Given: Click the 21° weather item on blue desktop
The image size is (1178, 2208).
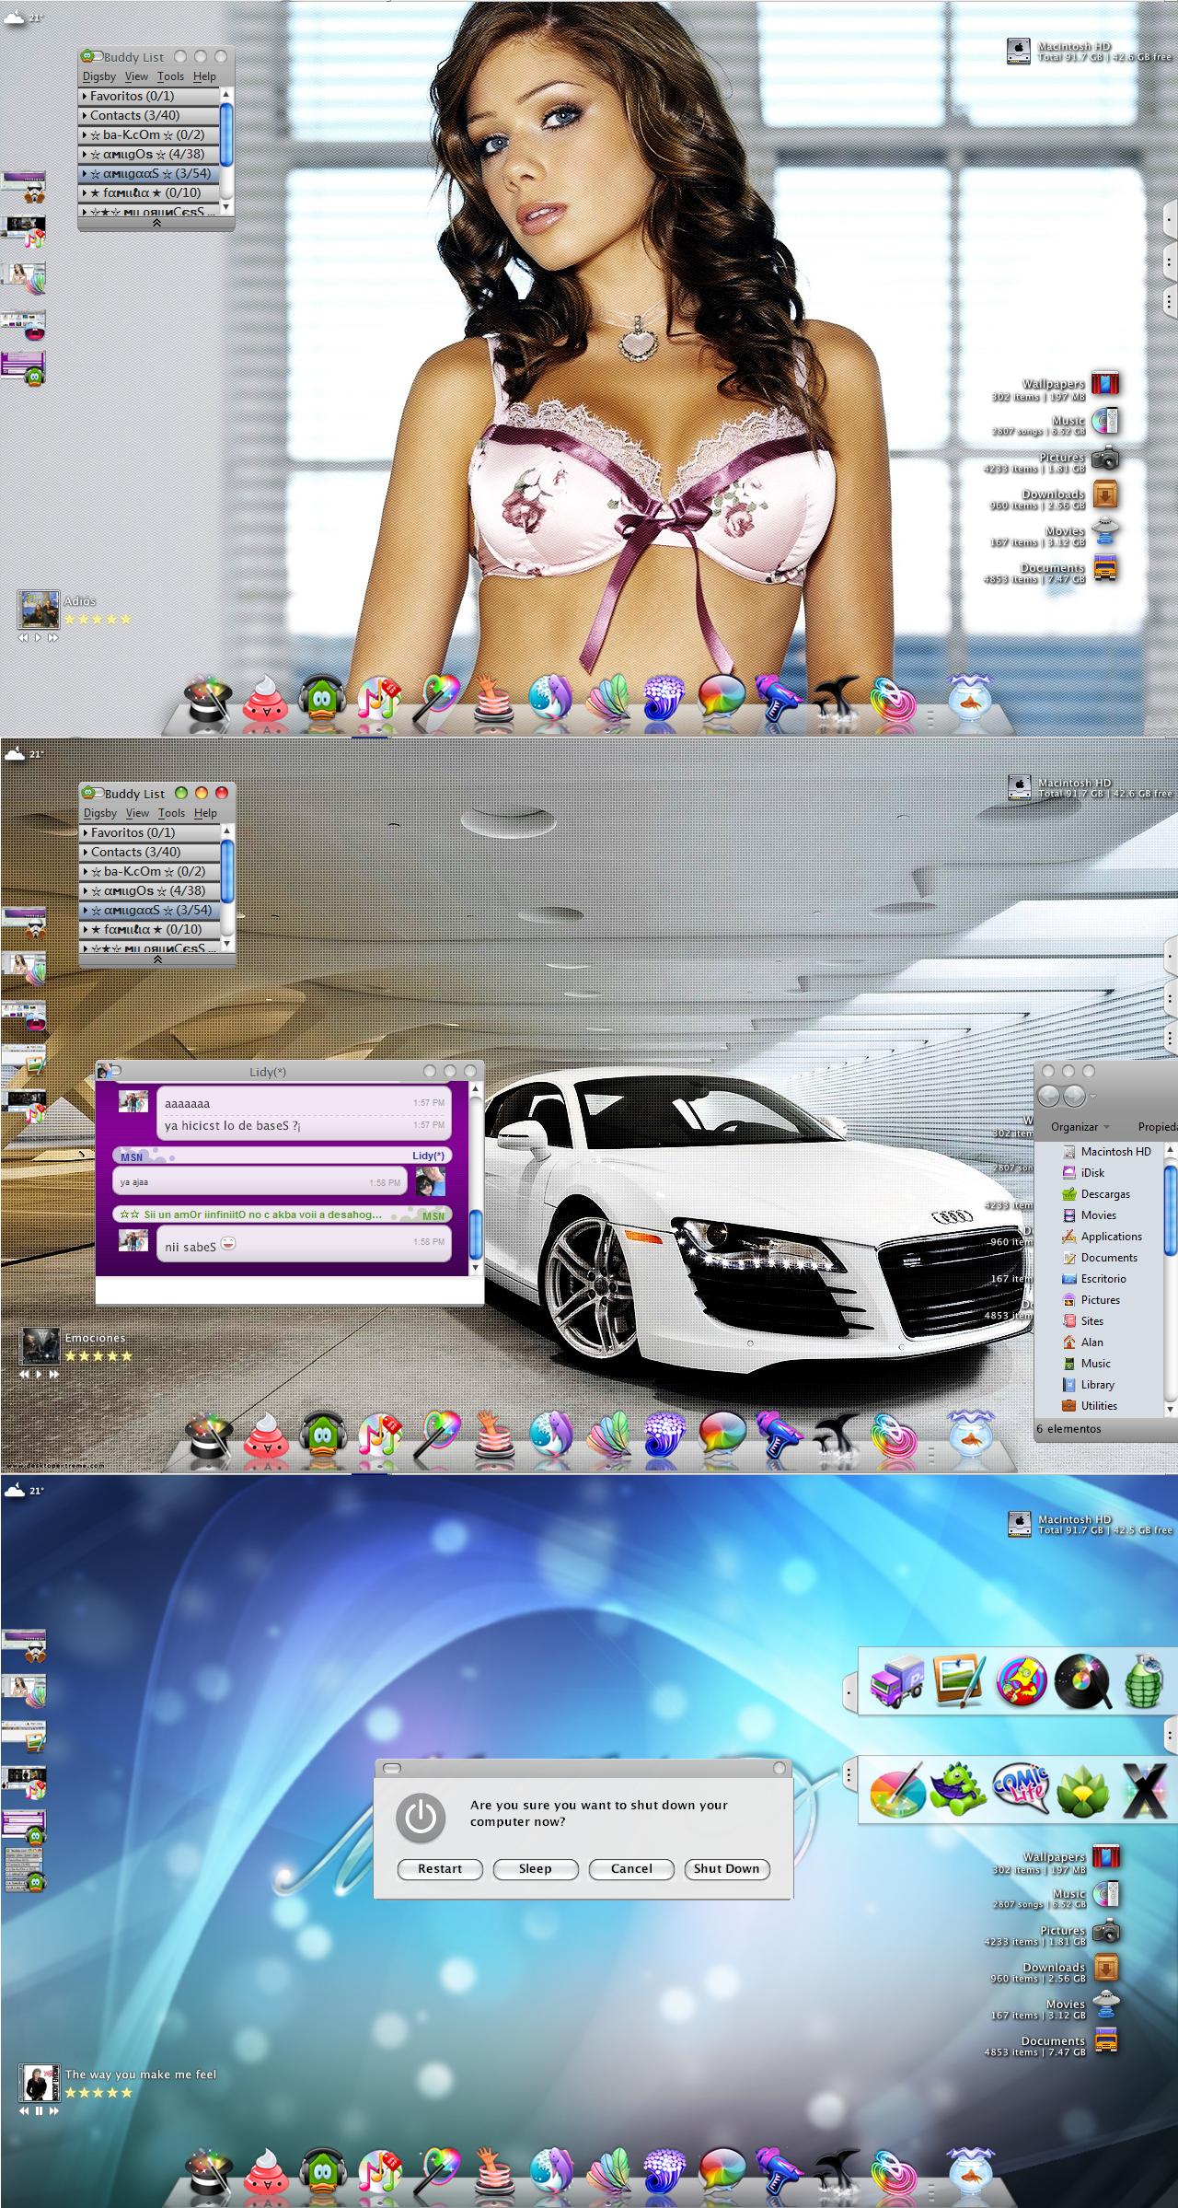Looking at the screenshot, I should (x=24, y=1490).
